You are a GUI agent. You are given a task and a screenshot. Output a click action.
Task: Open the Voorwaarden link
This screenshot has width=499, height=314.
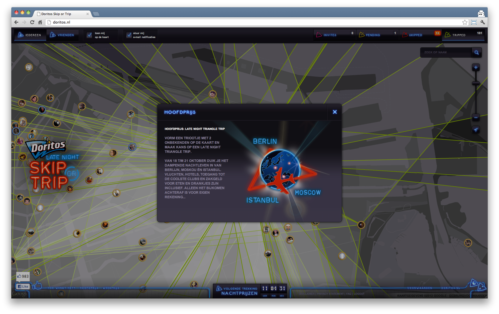pyautogui.click(x=420, y=288)
